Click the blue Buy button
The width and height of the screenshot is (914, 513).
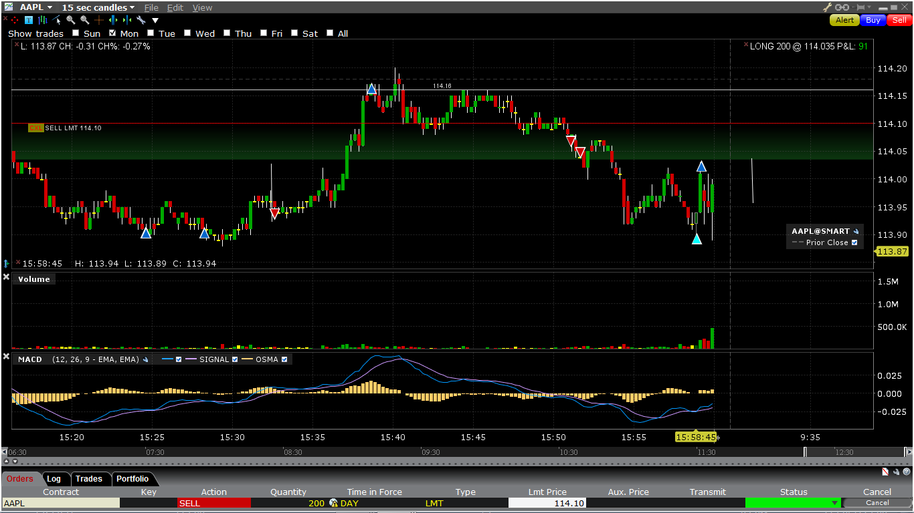point(873,20)
